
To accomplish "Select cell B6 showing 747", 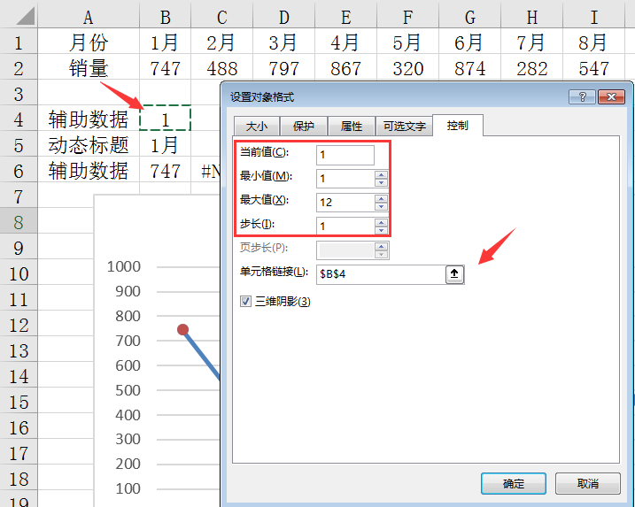I will click(x=166, y=170).
